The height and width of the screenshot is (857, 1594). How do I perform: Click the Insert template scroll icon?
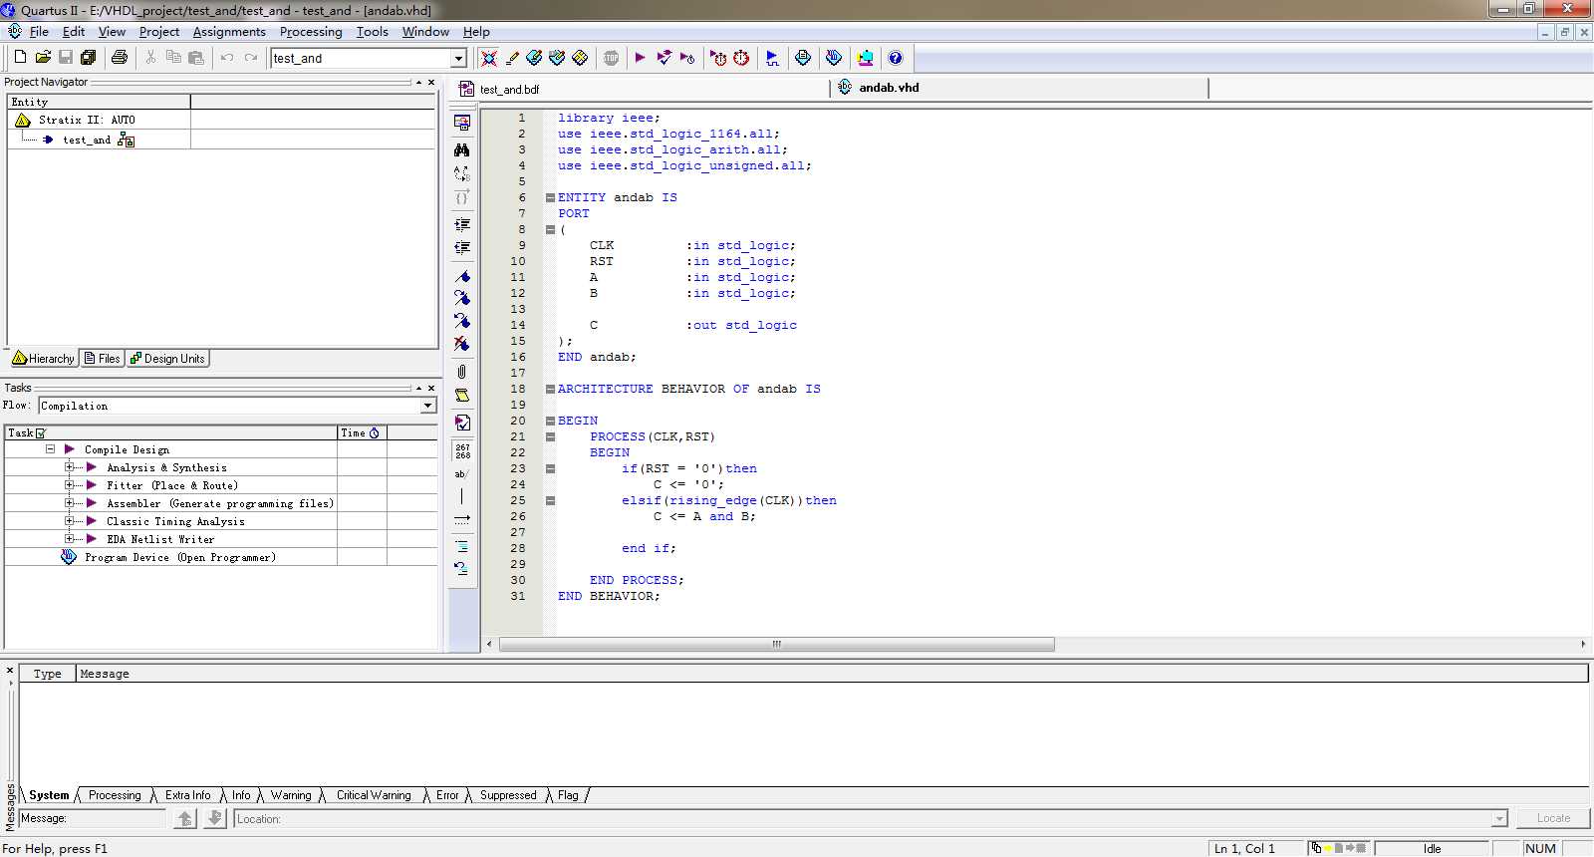(x=462, y=396)
